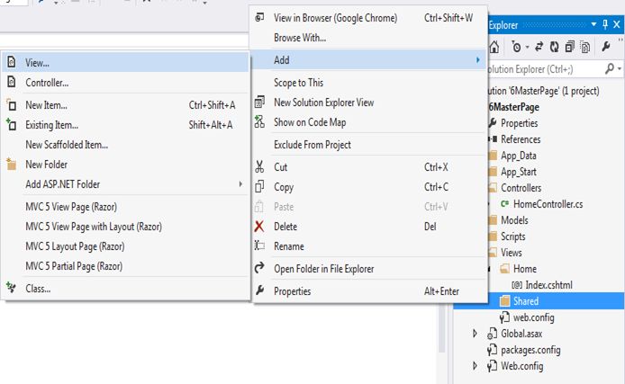Open the search options dropdown arrow
Screen dimensions: 625x384
click(620, 69)
